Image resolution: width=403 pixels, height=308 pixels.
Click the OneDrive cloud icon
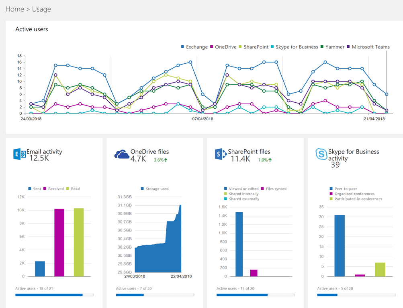point(122,154)
